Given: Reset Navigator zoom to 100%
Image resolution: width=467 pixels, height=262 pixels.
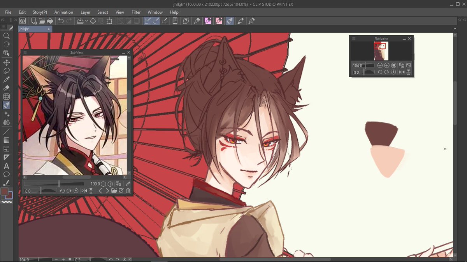Looking at the screenshot, I should tap(393, 66).
